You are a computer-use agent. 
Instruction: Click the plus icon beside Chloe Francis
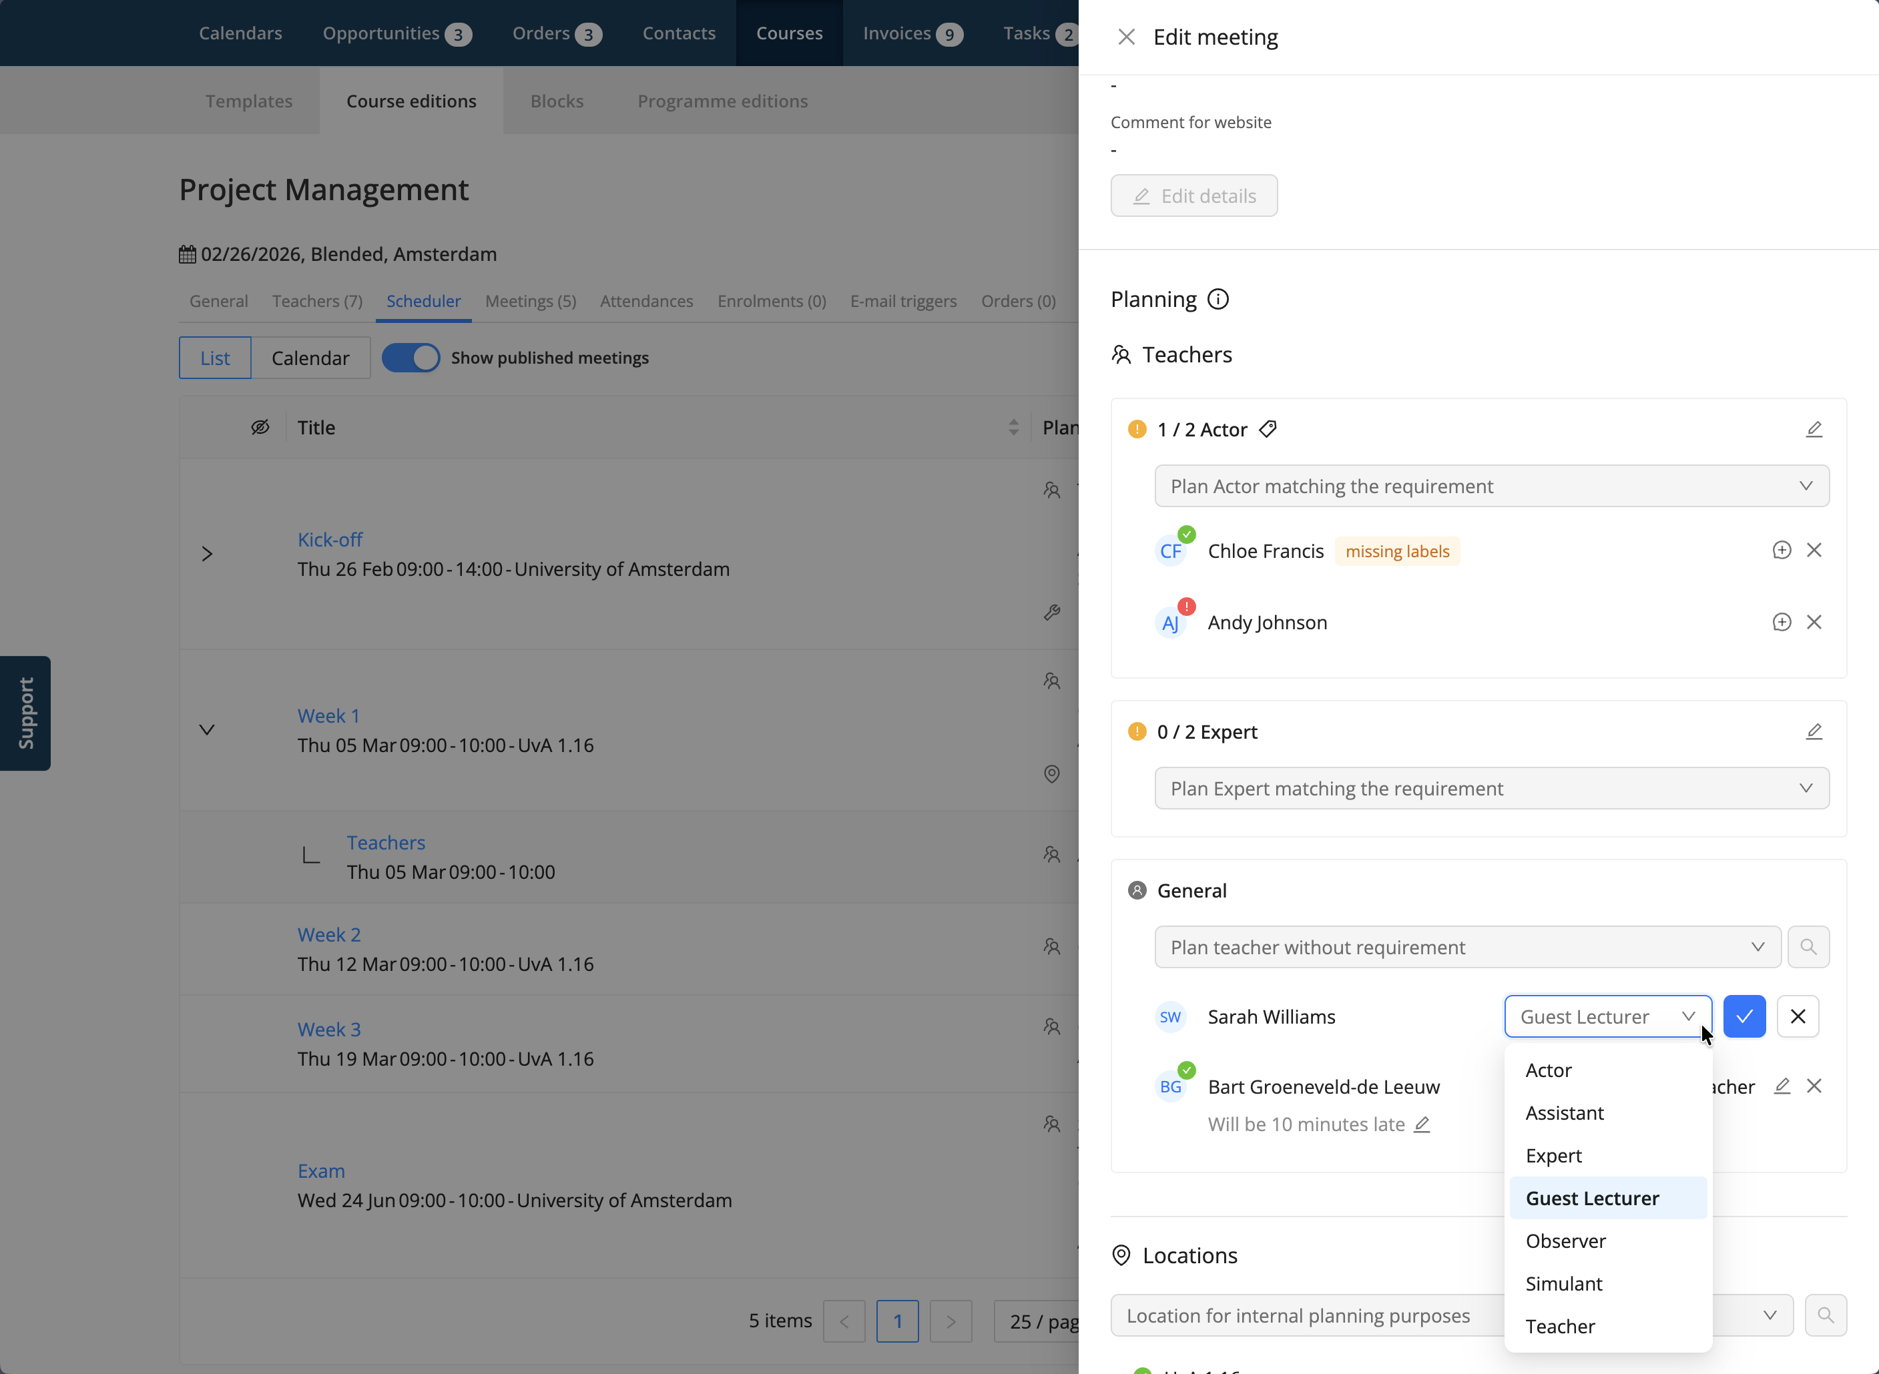(1782, 551)
